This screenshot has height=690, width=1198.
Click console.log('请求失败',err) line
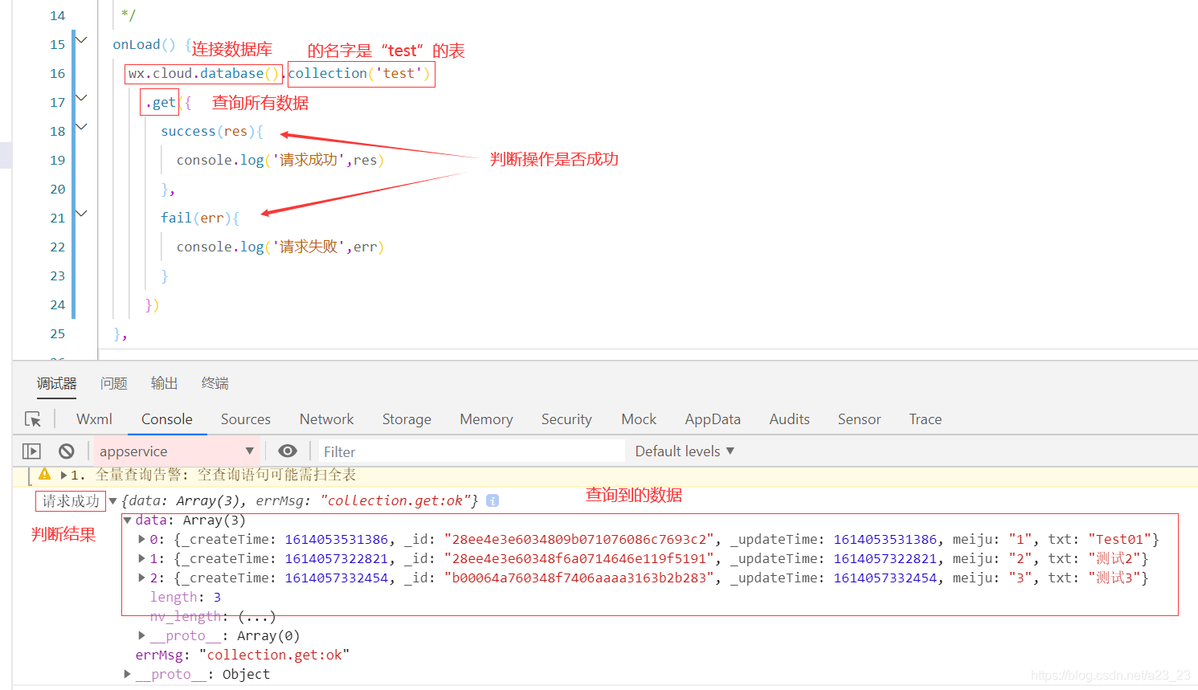[x=280, y=247]
